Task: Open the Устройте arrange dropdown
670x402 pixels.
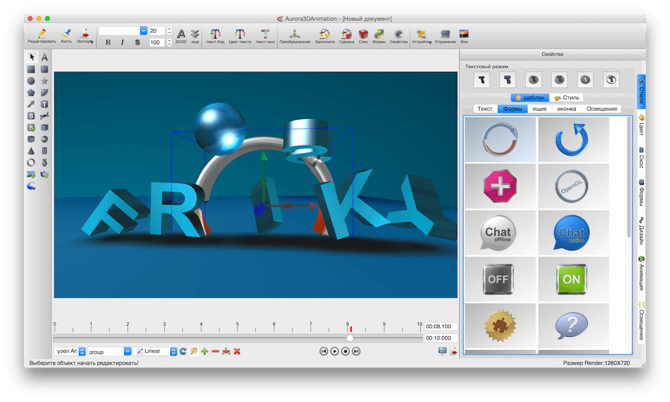Action: (422, 36)
